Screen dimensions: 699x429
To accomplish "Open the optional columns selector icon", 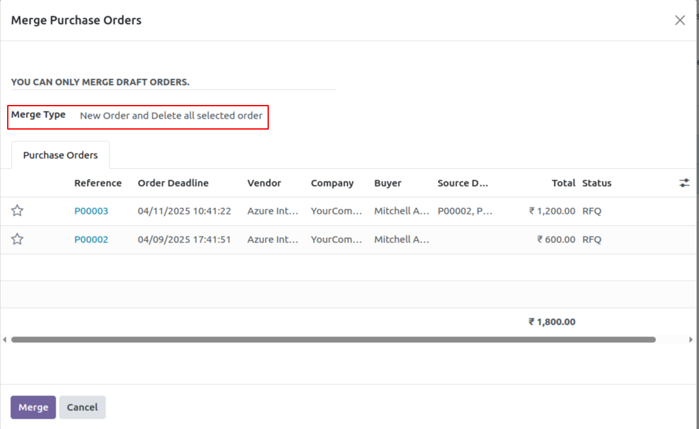I will pyautogui.click(x=684, y=183).
